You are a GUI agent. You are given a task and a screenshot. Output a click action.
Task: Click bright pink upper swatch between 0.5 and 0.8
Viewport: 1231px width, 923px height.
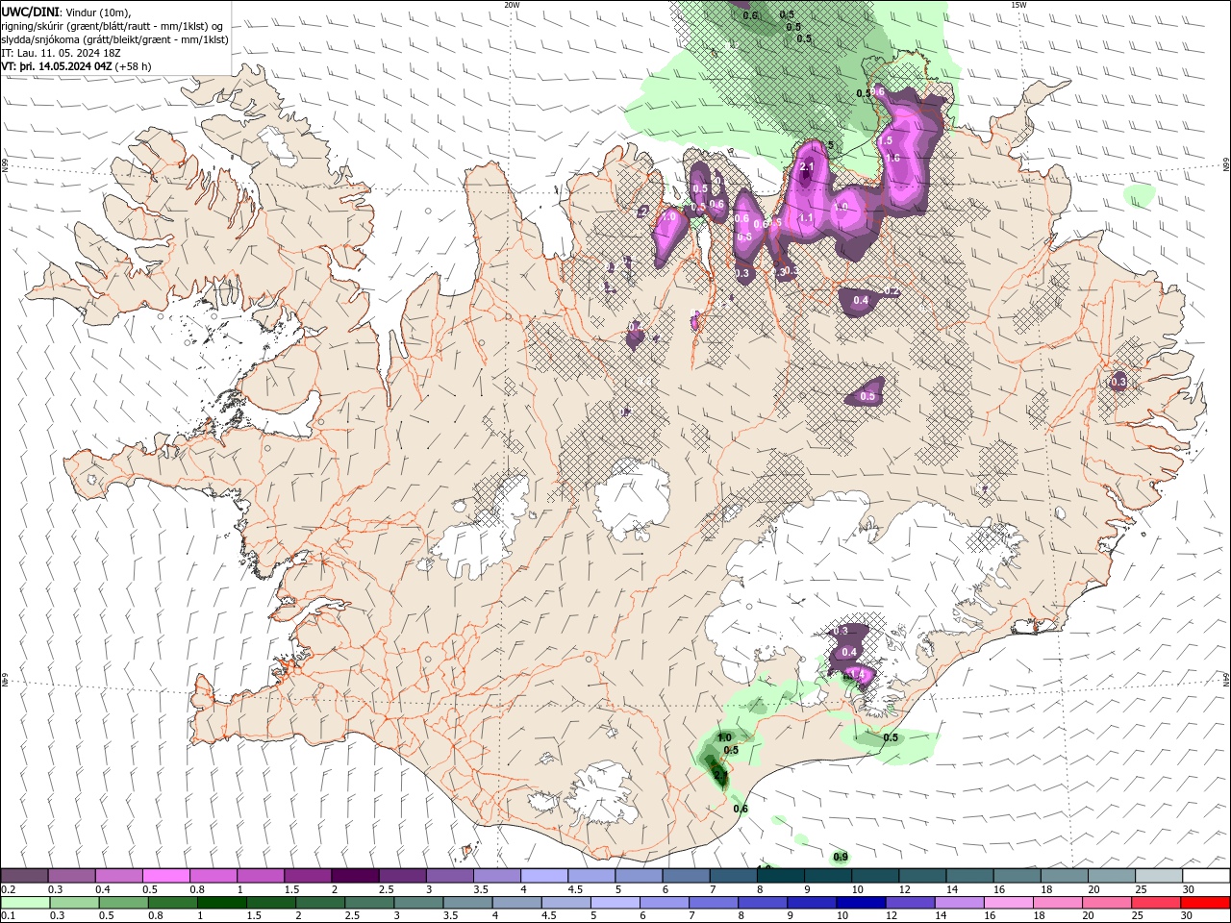point(166,875)
